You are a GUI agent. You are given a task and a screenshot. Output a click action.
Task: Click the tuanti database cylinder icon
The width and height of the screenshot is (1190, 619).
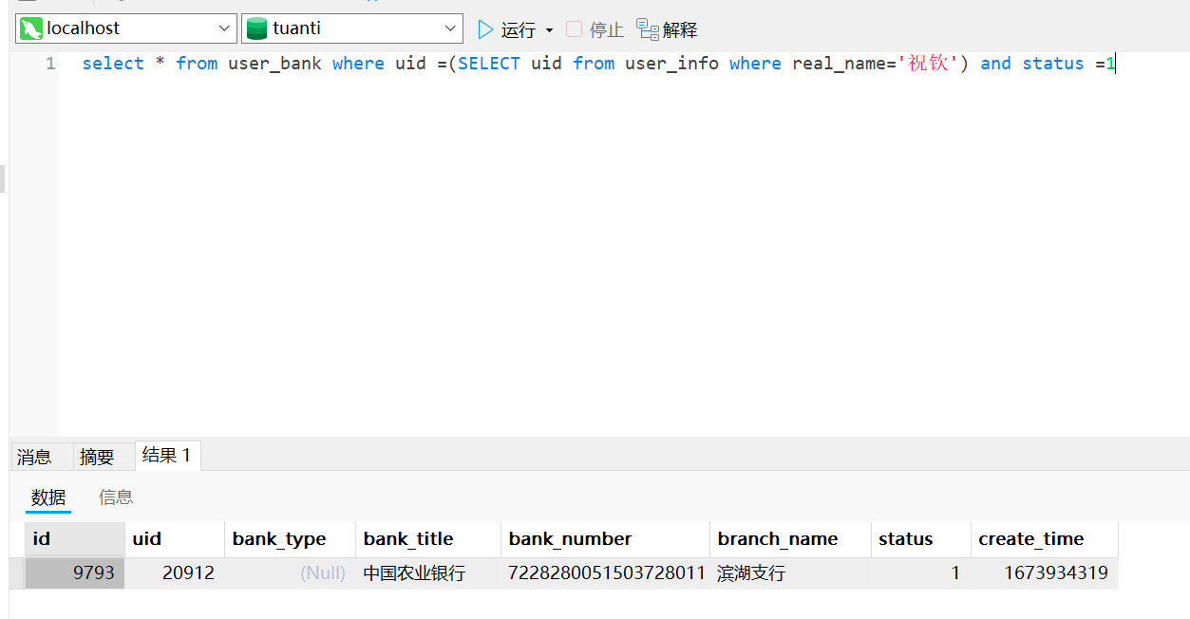point(256,28)
